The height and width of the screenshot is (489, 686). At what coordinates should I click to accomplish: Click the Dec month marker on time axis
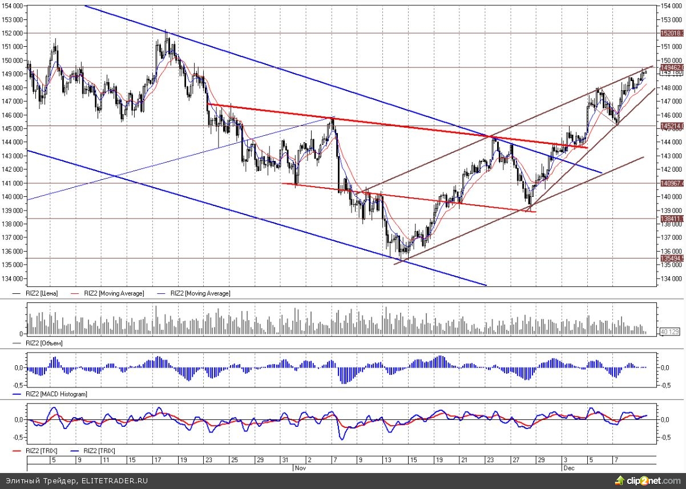[568, 467]
